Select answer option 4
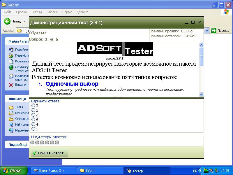 pos(33,124)
